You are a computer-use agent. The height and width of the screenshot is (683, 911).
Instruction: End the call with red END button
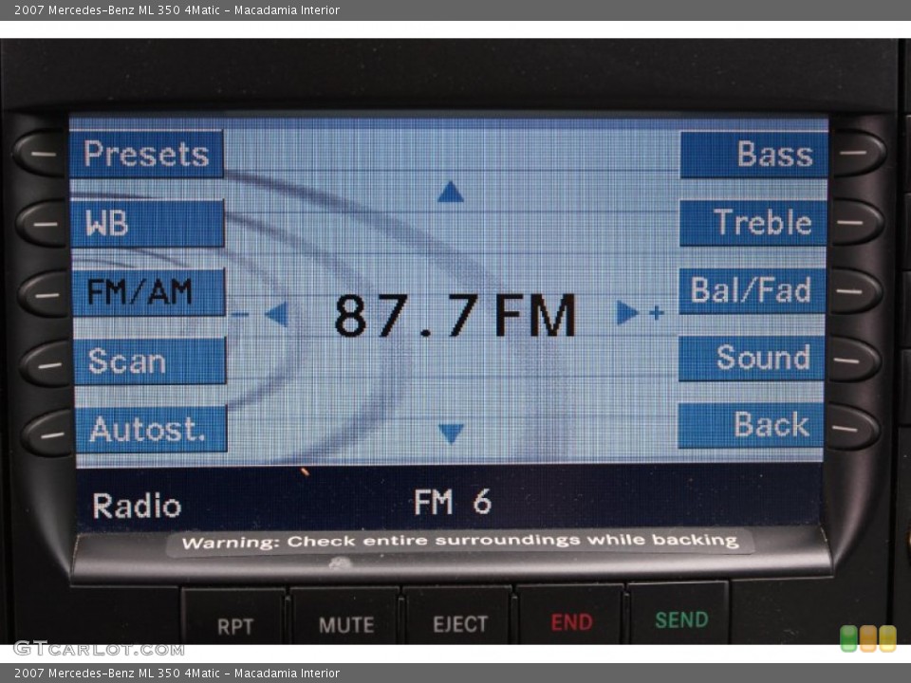(571, 615)
